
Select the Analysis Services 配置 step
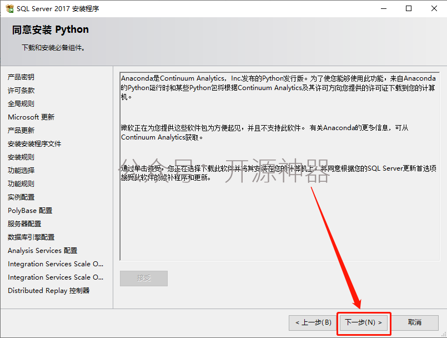42,251
